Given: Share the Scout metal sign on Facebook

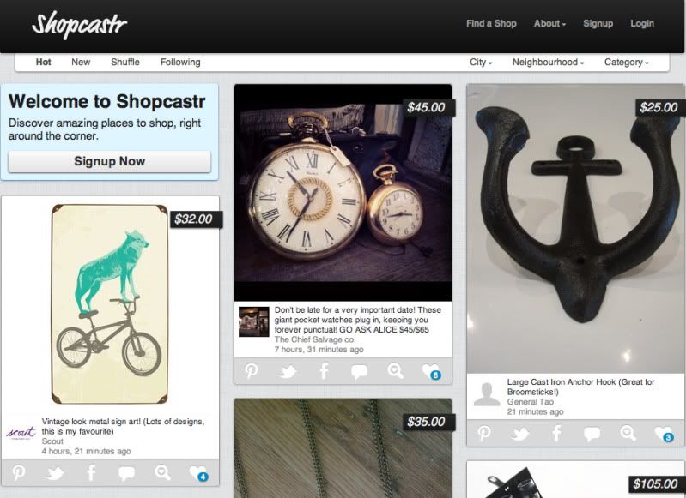Looking at the screenshot, I should point(91,472).
